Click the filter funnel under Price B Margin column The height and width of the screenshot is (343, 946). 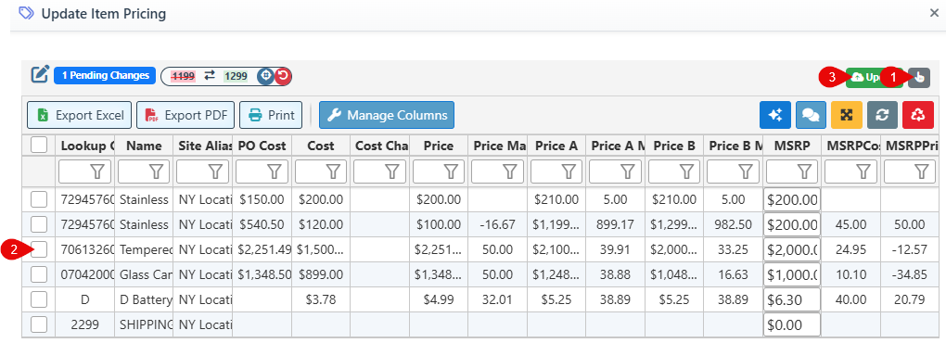coord(746,172)
